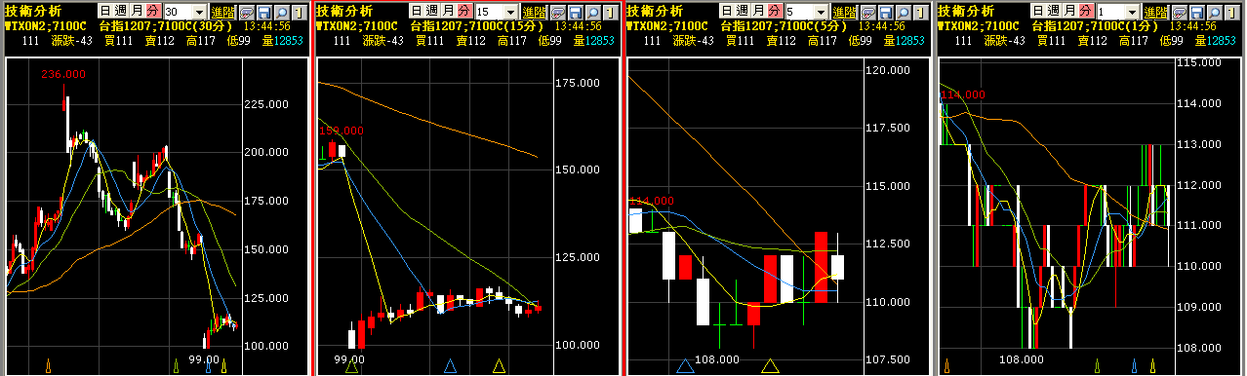Click the bracket icon at the end of the 1-minute chart toolbar

pos(1232,12)
